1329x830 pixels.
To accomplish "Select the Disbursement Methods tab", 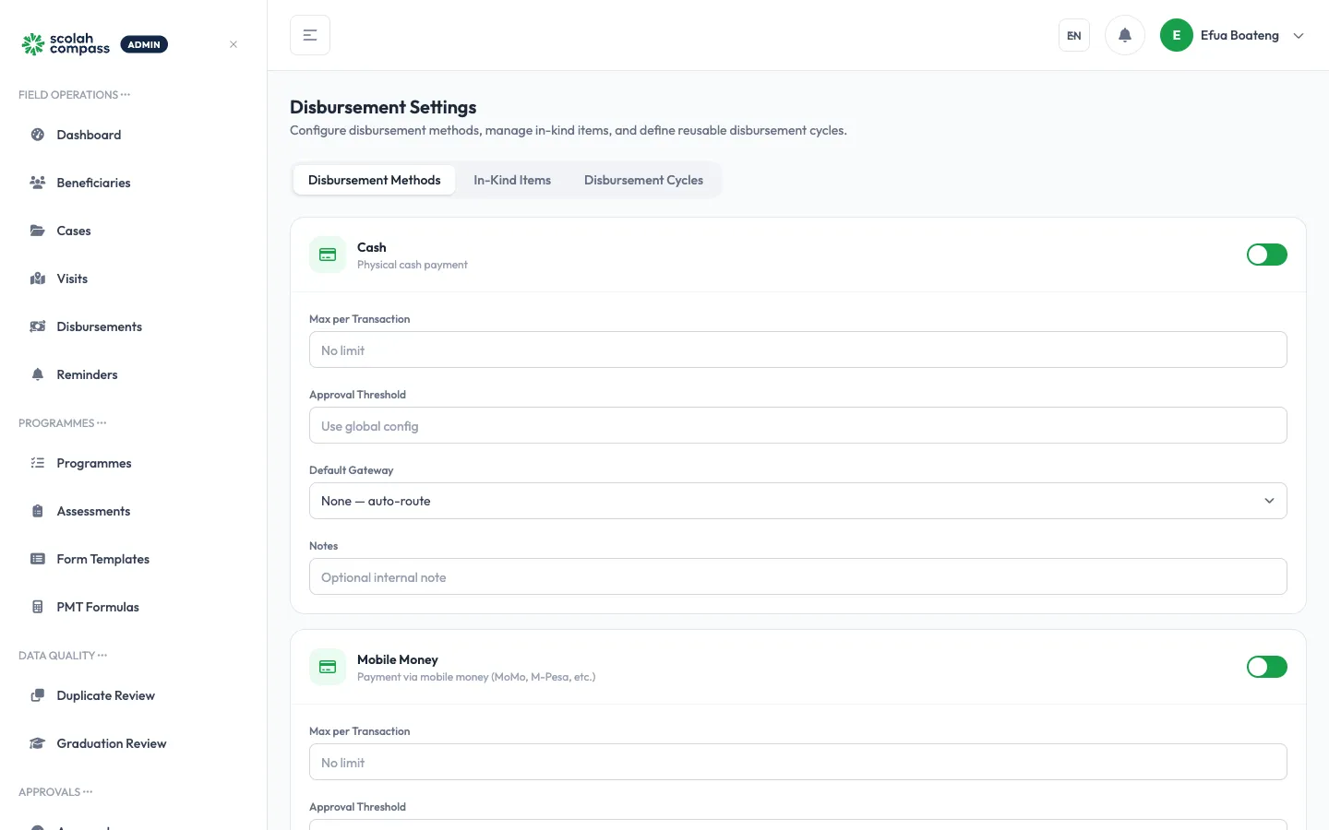I will (375, 180).
